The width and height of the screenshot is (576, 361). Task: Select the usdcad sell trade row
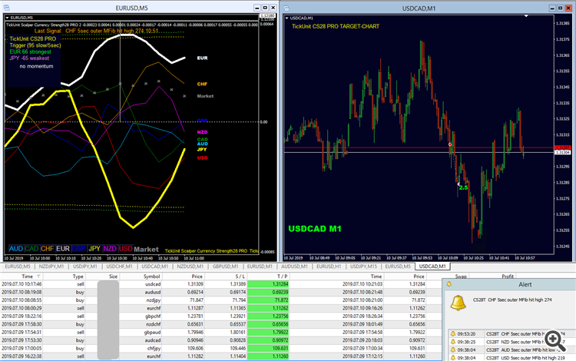pos(220,284)
